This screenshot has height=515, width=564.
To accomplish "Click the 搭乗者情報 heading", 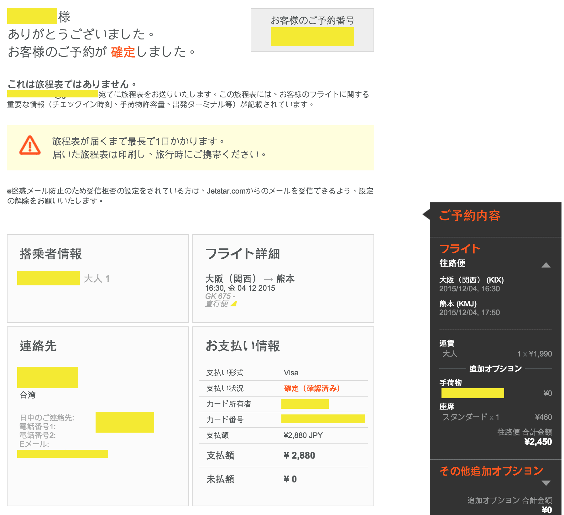I will 51,254.
